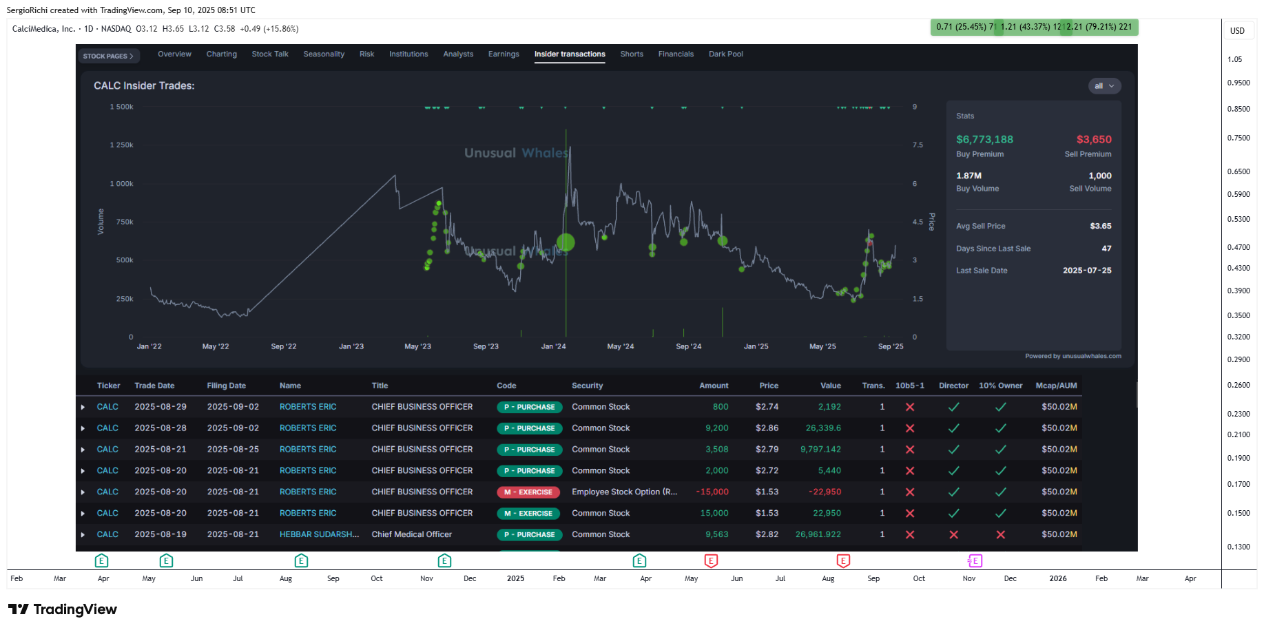This screenshot has width=1264, height=630.
Task: Sort by the Mcap/AUM column header
Action: (1056, 386)
